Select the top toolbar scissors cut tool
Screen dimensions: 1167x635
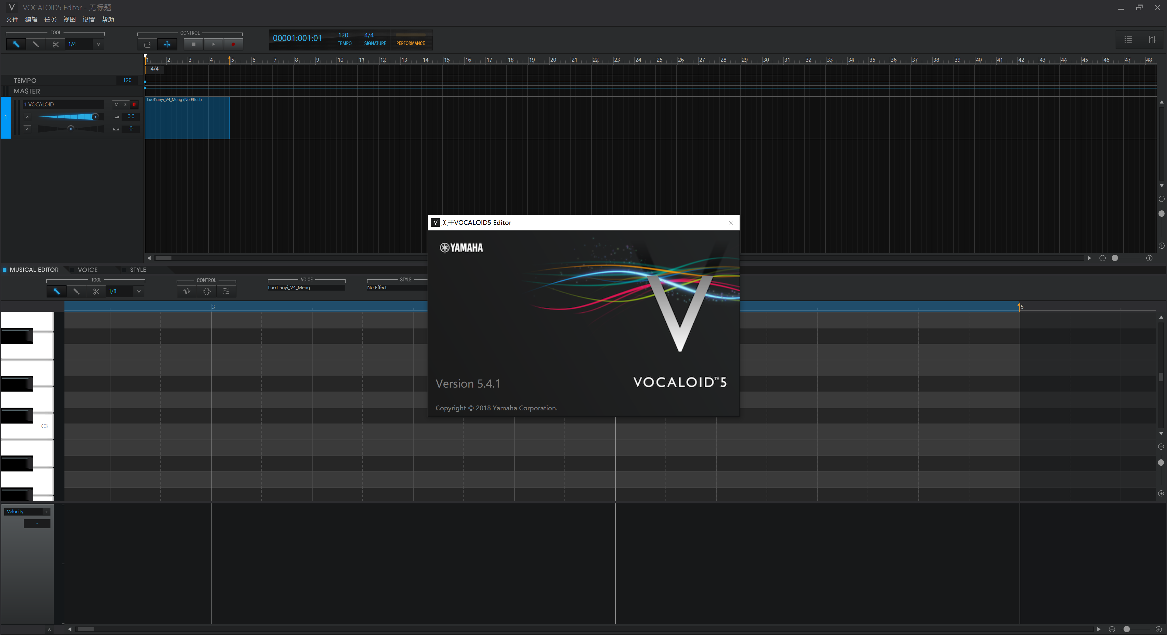55,44
